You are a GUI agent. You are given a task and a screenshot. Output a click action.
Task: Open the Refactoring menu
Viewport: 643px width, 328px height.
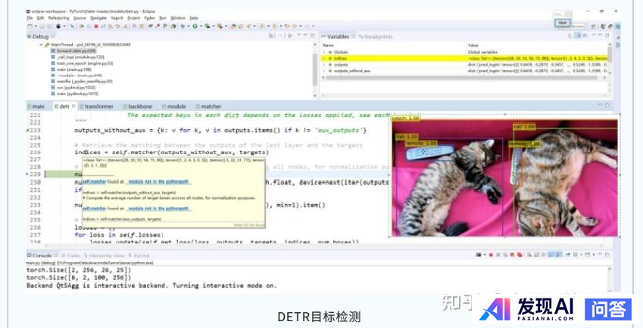pos(59,18)
